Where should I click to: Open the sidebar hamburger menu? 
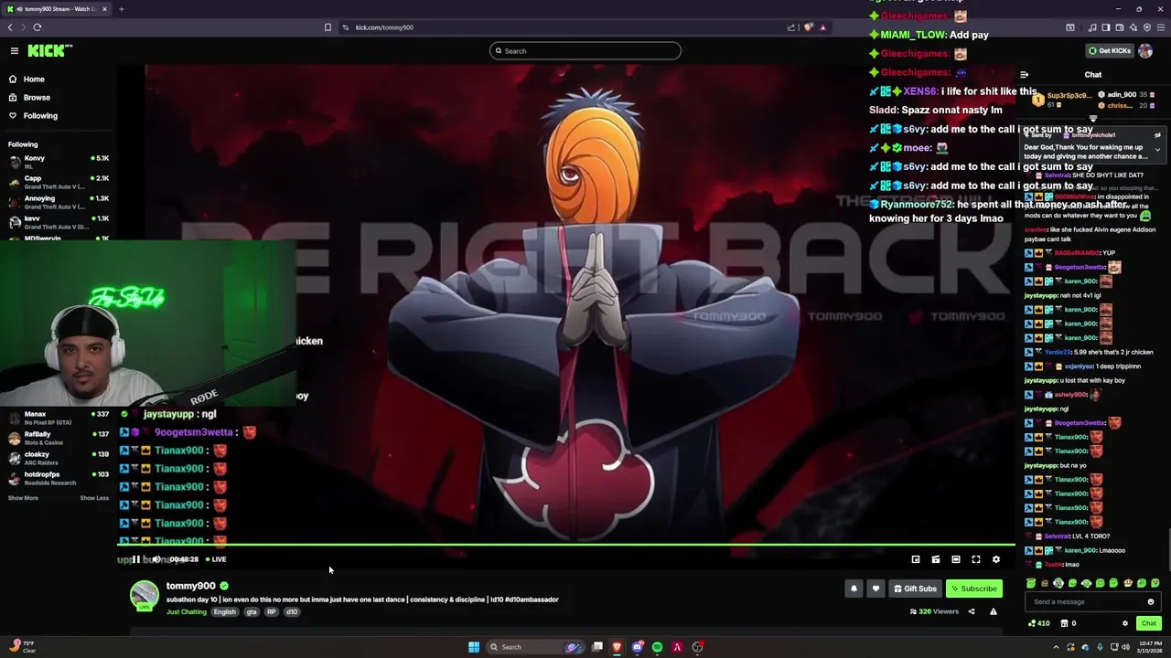tap(15, 51)
